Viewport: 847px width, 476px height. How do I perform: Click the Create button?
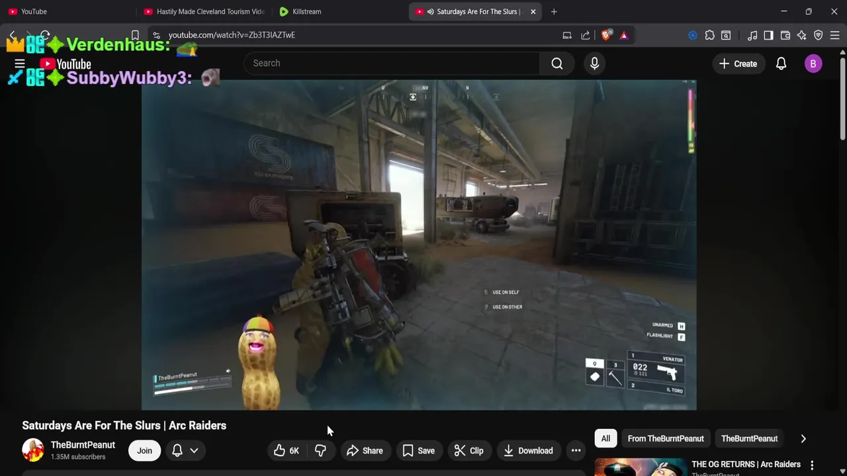738,63
